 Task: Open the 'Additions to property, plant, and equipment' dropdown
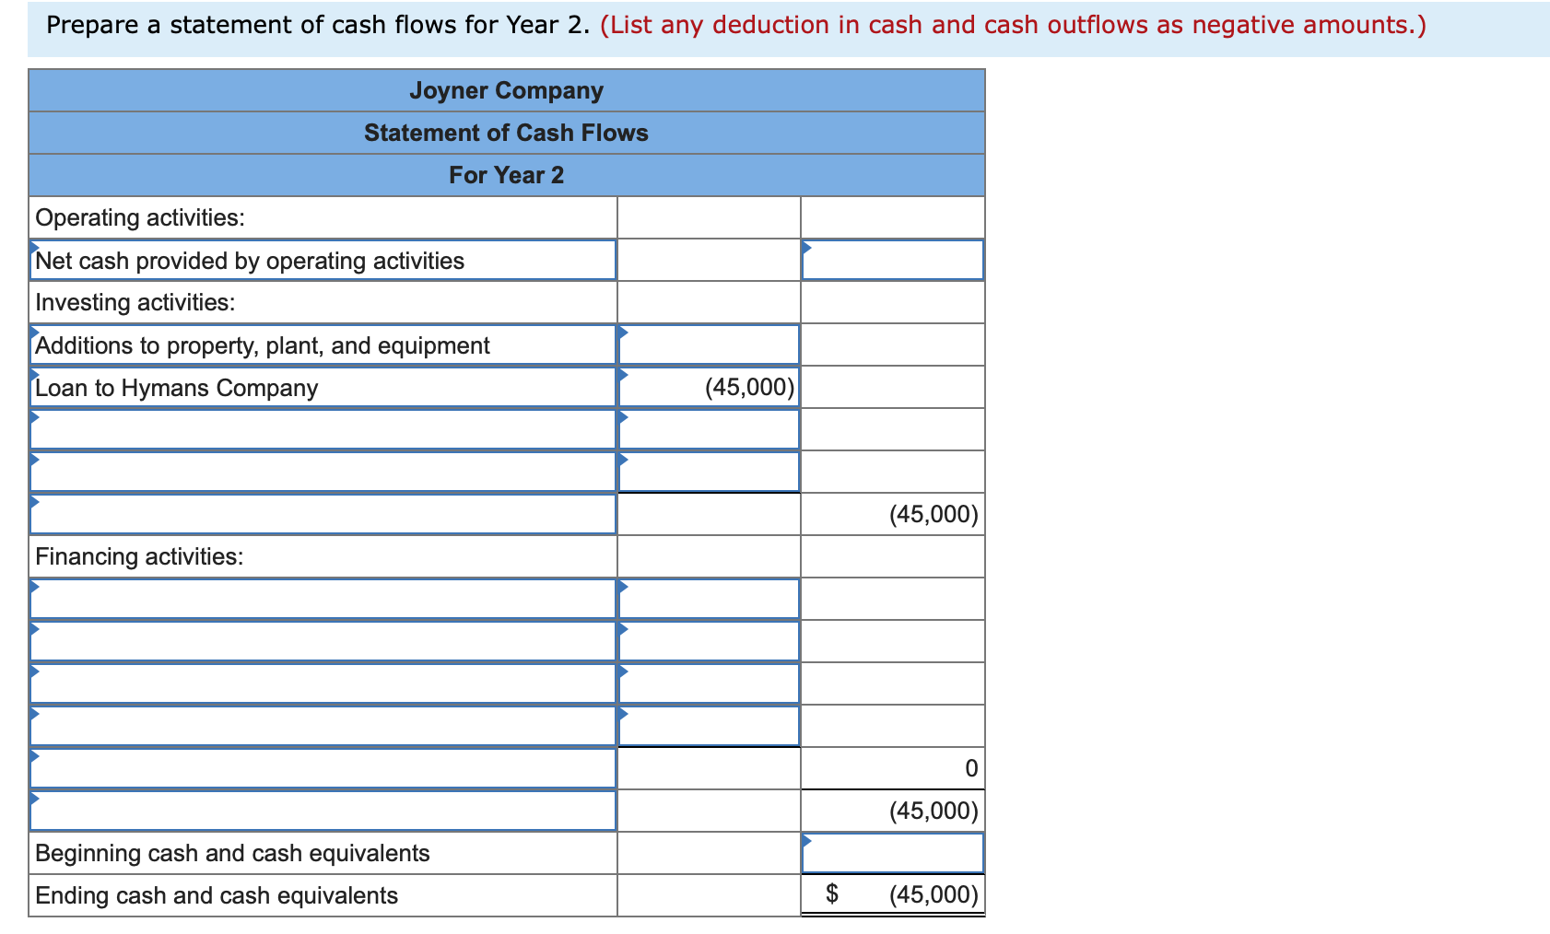(x=323, y=344)
